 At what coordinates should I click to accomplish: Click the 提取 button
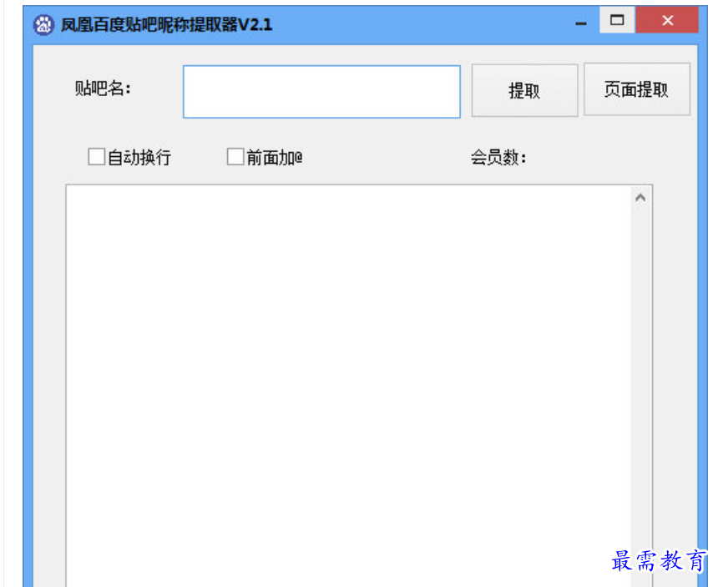pos(524,90)
